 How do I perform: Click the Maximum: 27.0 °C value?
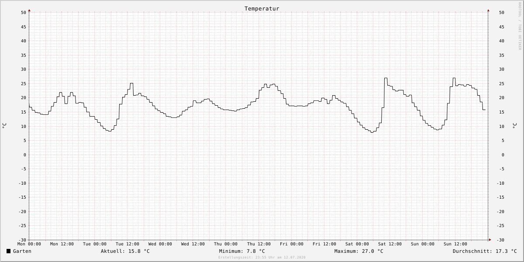click(x=359, y=251)
